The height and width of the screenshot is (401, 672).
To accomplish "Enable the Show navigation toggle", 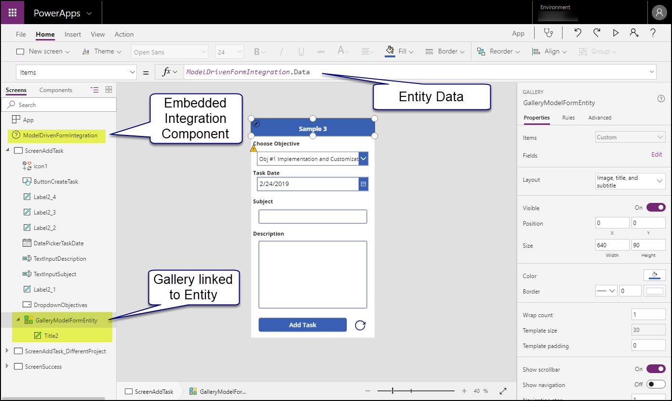I will [656, 384].
